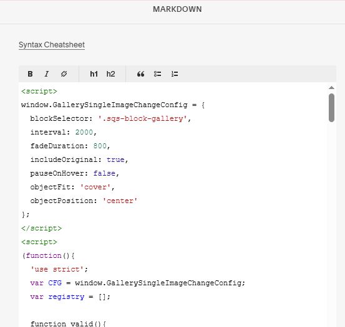Insert a link using the chain icon

(x=64, y=73)
